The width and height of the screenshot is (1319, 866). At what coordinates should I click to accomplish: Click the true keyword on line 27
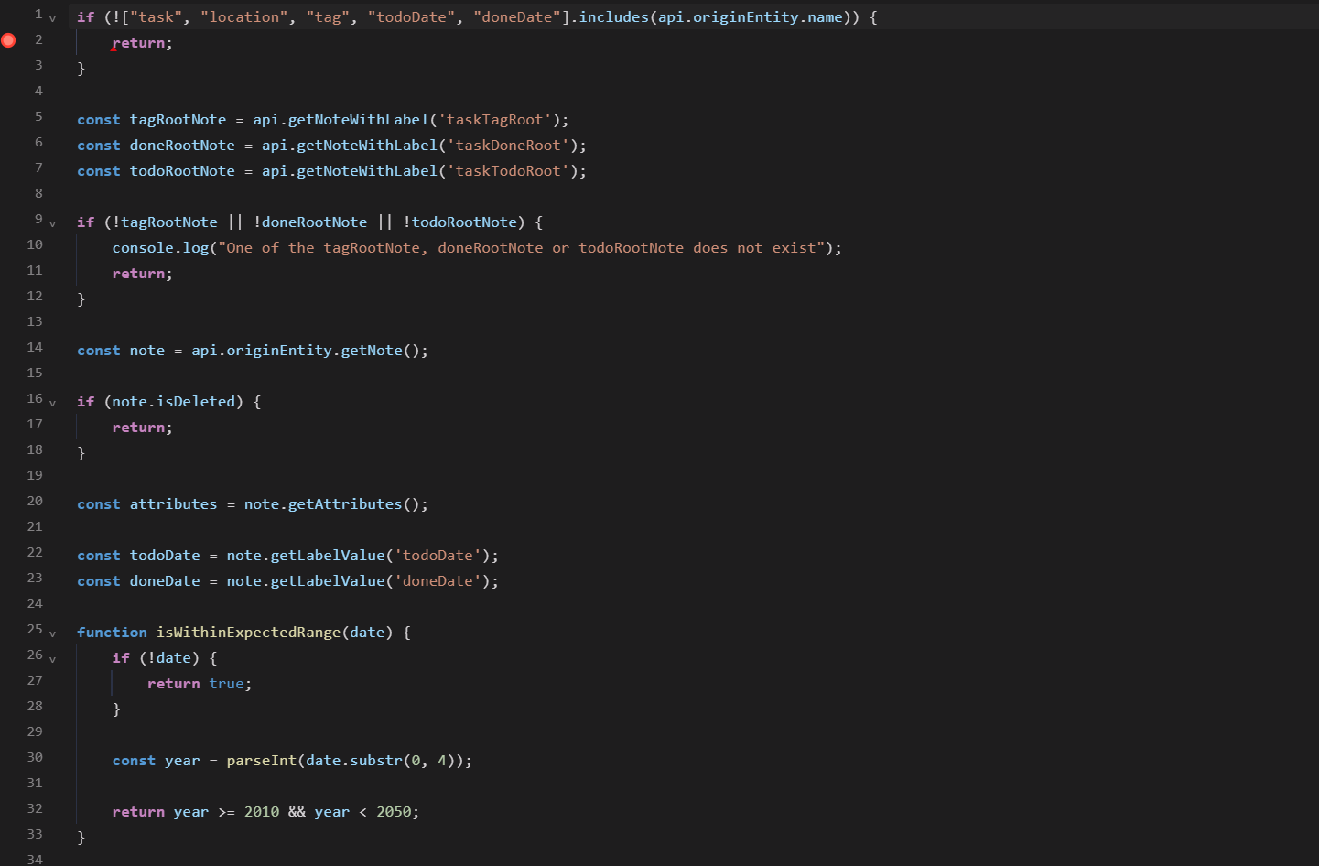(226, 684)
